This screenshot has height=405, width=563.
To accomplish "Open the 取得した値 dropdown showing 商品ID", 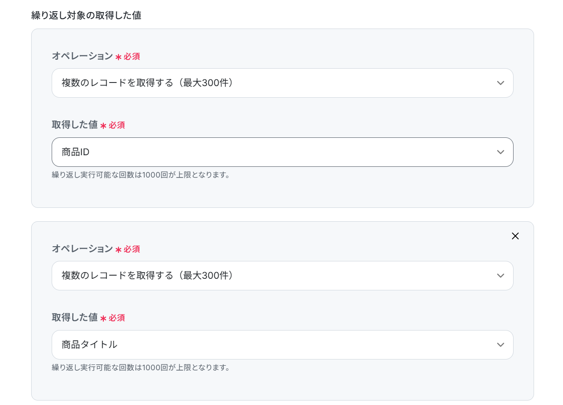I will coord(282,152).
